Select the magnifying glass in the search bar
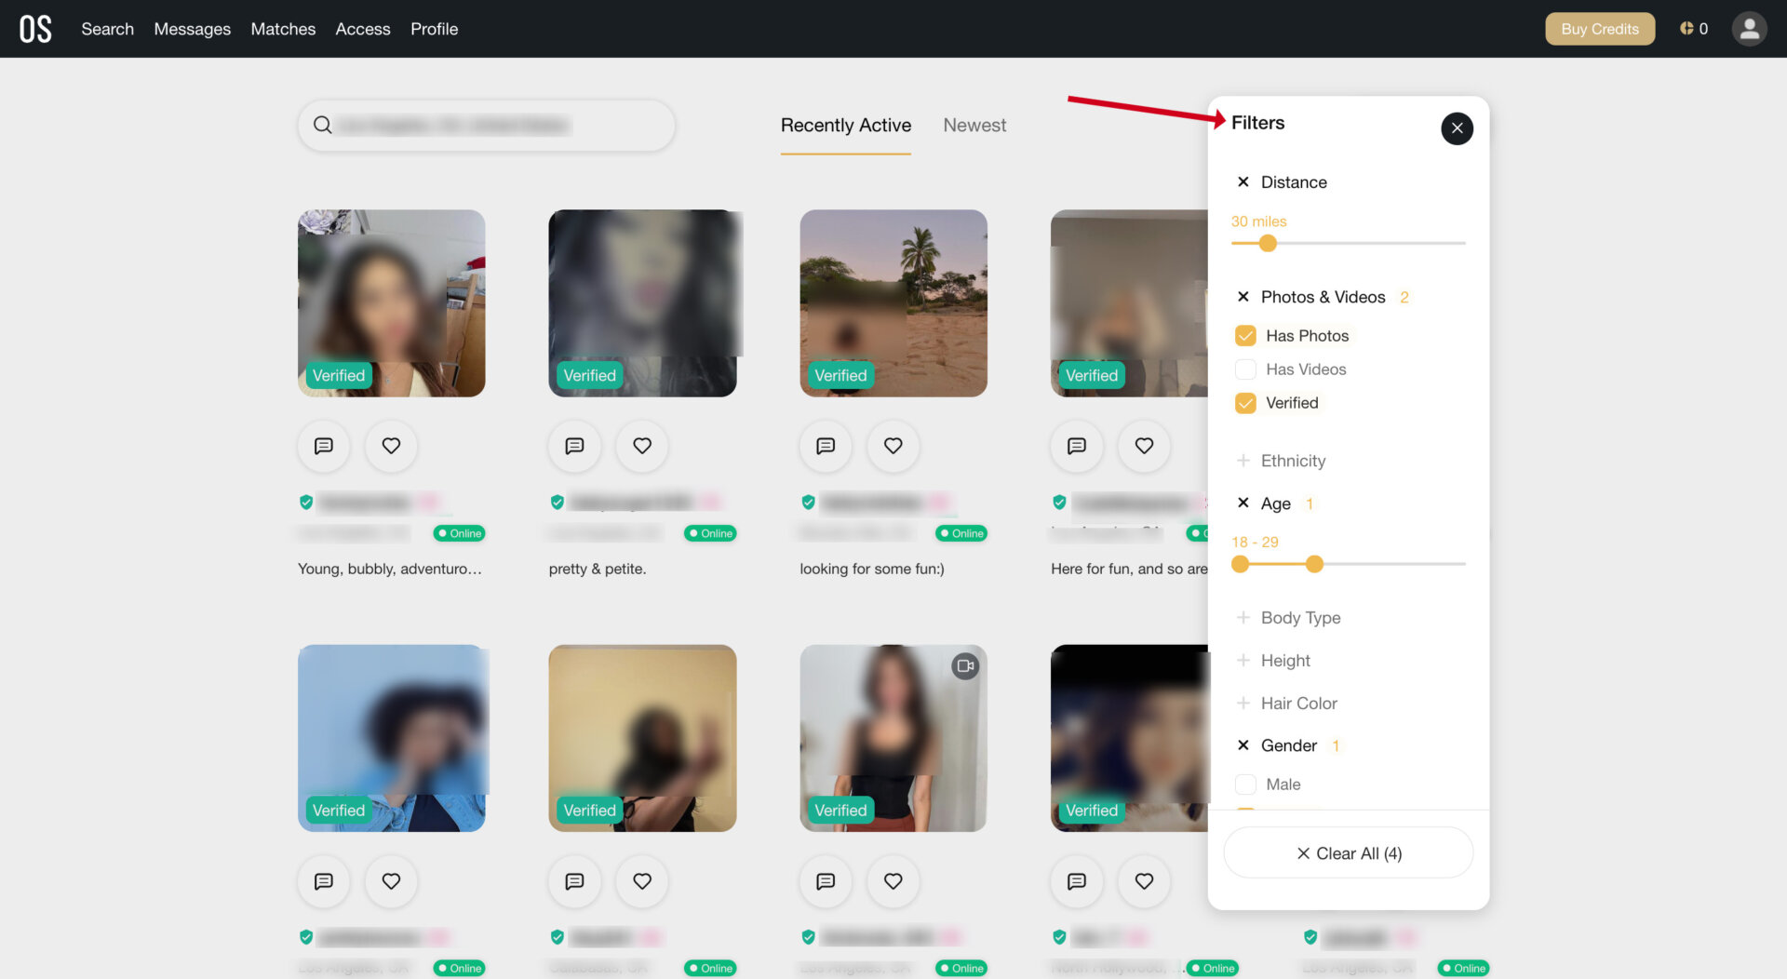1787x979 pixels. pyautogui.click(x=322, y=125)
